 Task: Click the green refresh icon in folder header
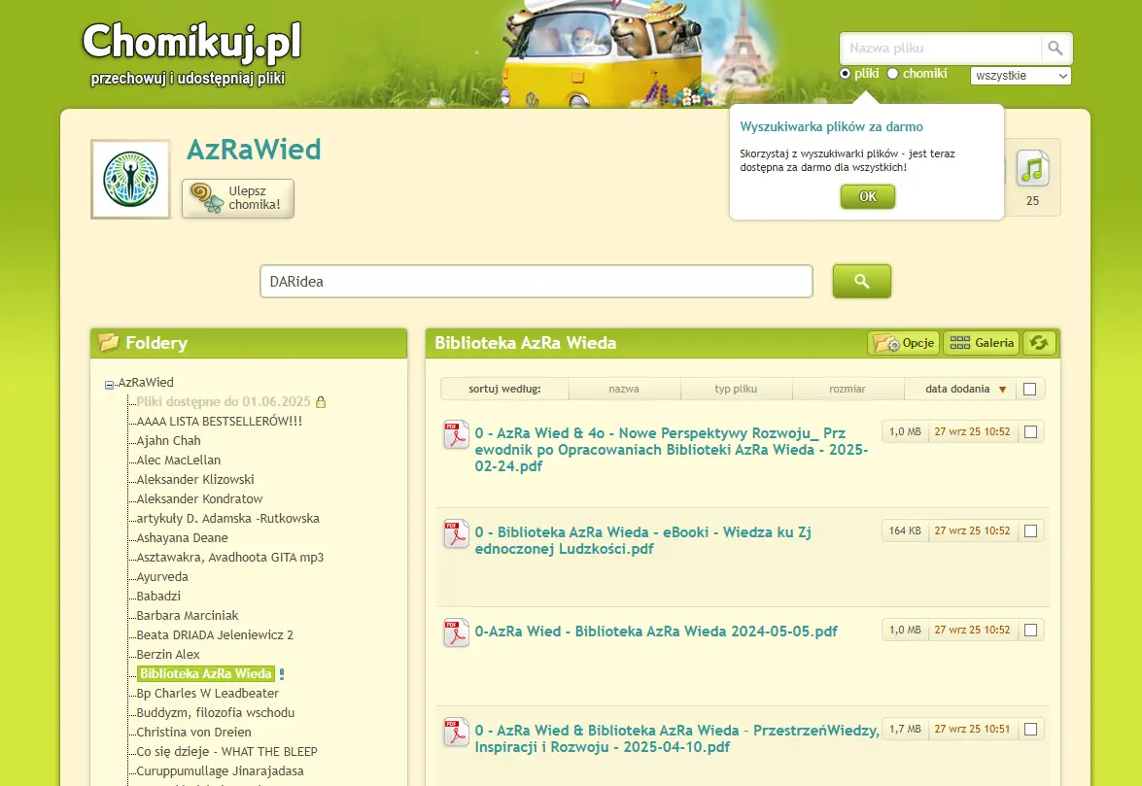[x=1040, y=343]
